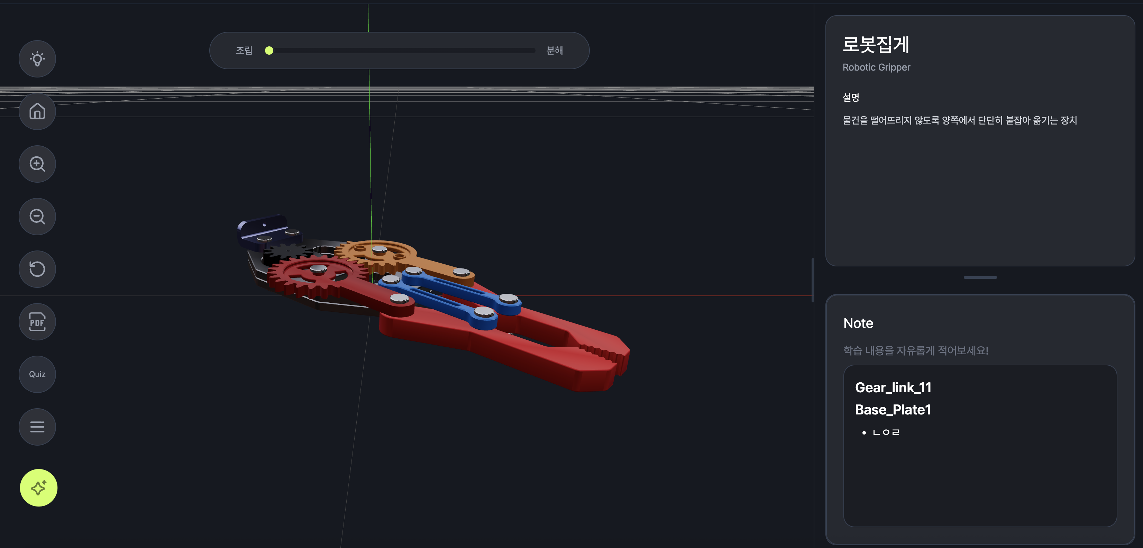Zoom out with the magnifier minus icon
This screenshot has height=548, width=1143.
(37, 217)
